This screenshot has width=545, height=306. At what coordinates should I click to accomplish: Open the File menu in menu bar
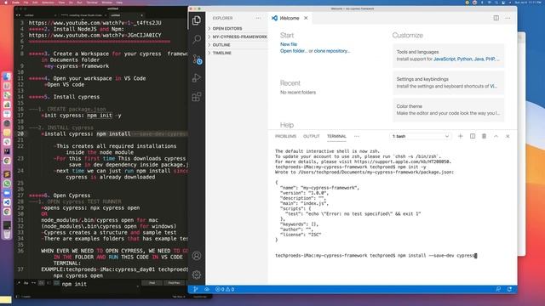pos(26,3)
